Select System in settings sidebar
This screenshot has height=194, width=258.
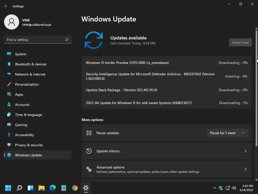click(x=38, y=54)
